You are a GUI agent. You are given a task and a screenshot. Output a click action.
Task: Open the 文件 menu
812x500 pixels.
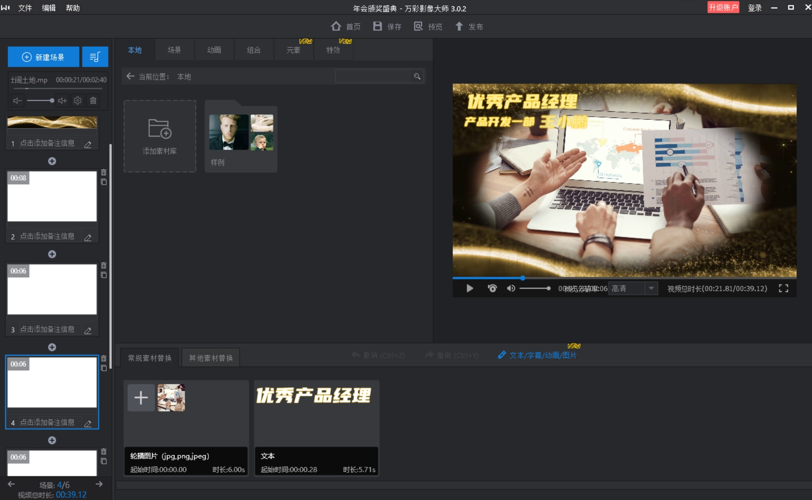(25, 8)
